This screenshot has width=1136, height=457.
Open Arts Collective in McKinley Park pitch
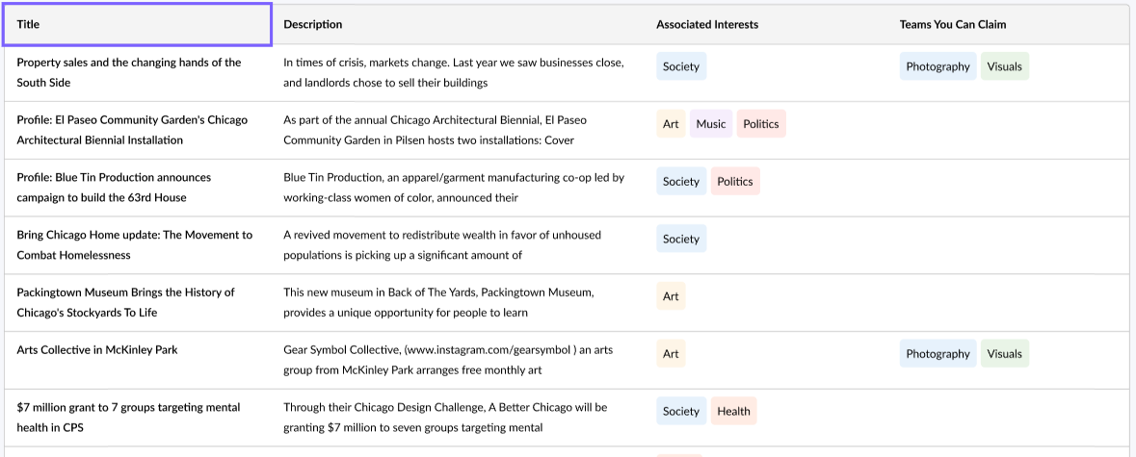point(97,349)
